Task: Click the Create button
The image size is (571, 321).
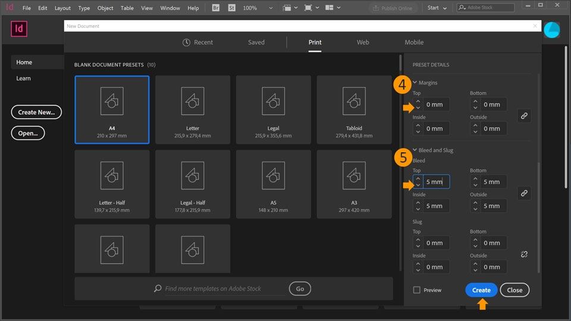Action: pyautogui.click(x=481, y=289)
